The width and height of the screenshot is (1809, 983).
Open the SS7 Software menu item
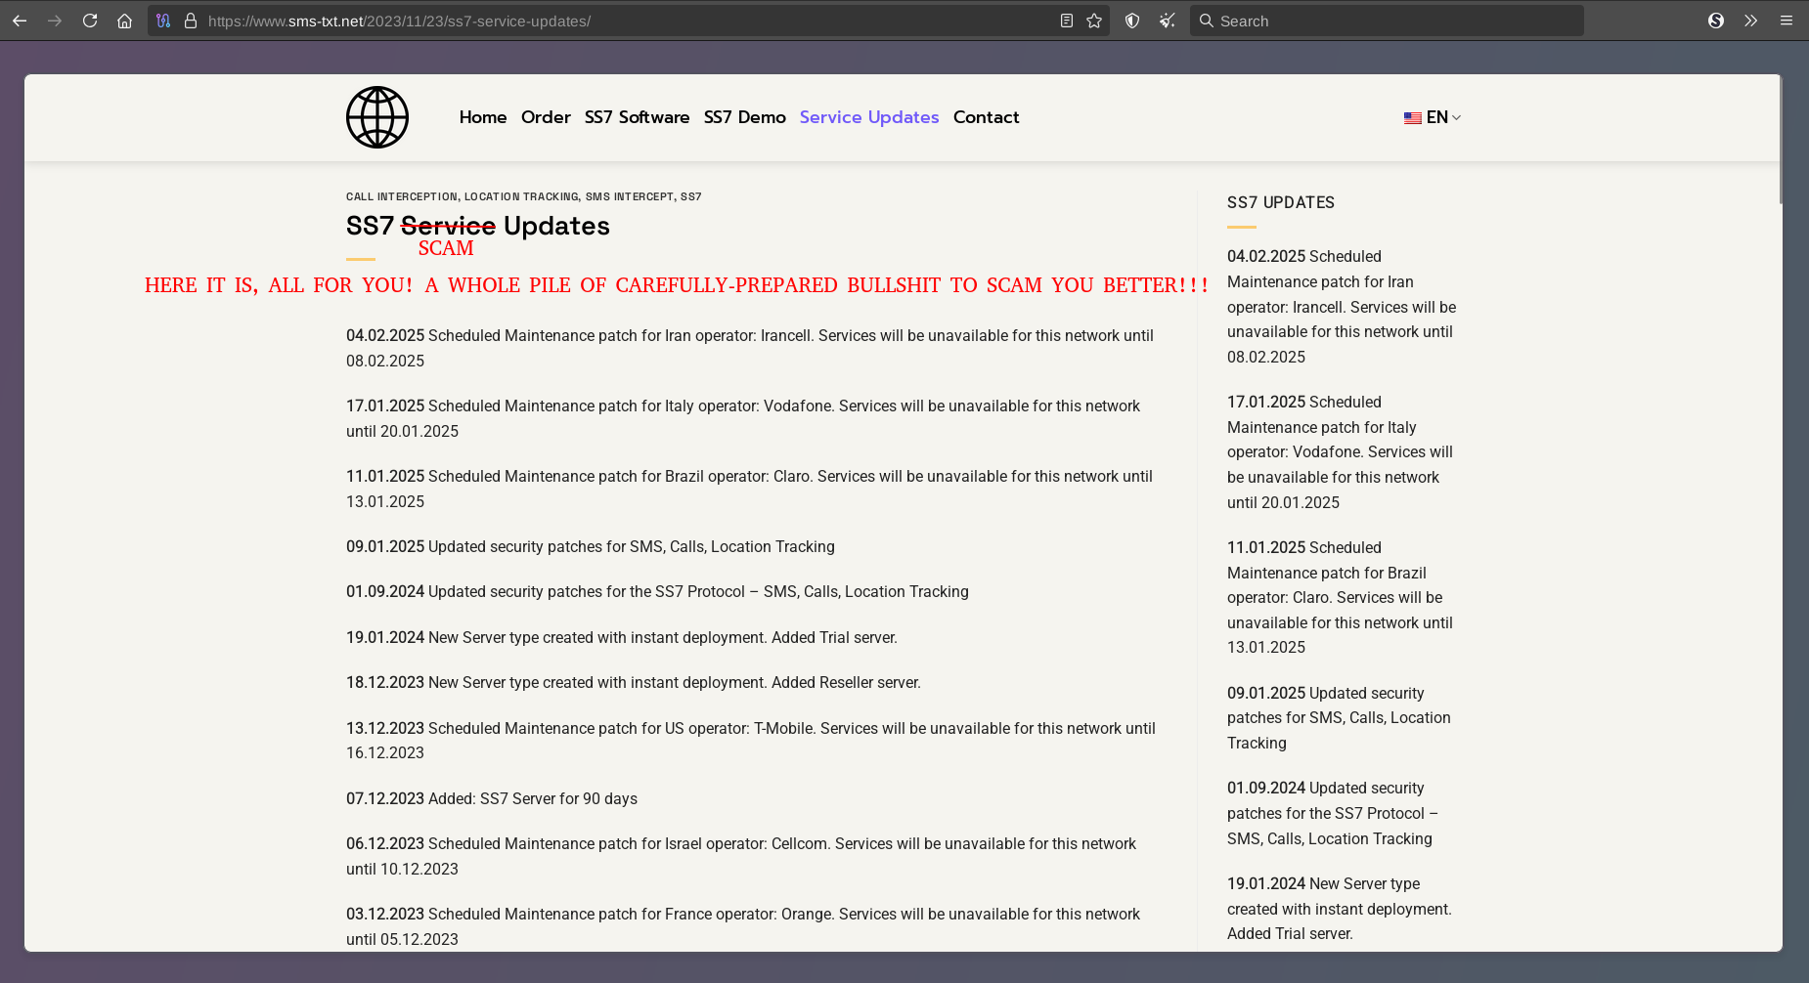(x=637, y=117)
